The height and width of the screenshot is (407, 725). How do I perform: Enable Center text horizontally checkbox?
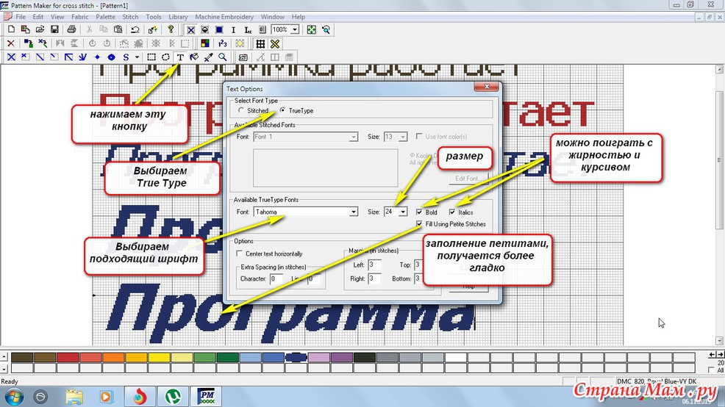(239, 253)
